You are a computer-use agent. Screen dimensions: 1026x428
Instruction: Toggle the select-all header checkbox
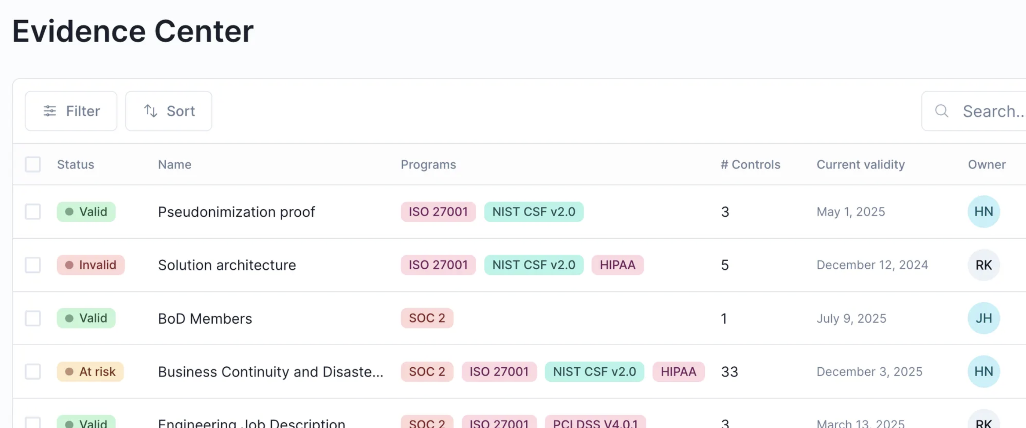pos(33,164)
